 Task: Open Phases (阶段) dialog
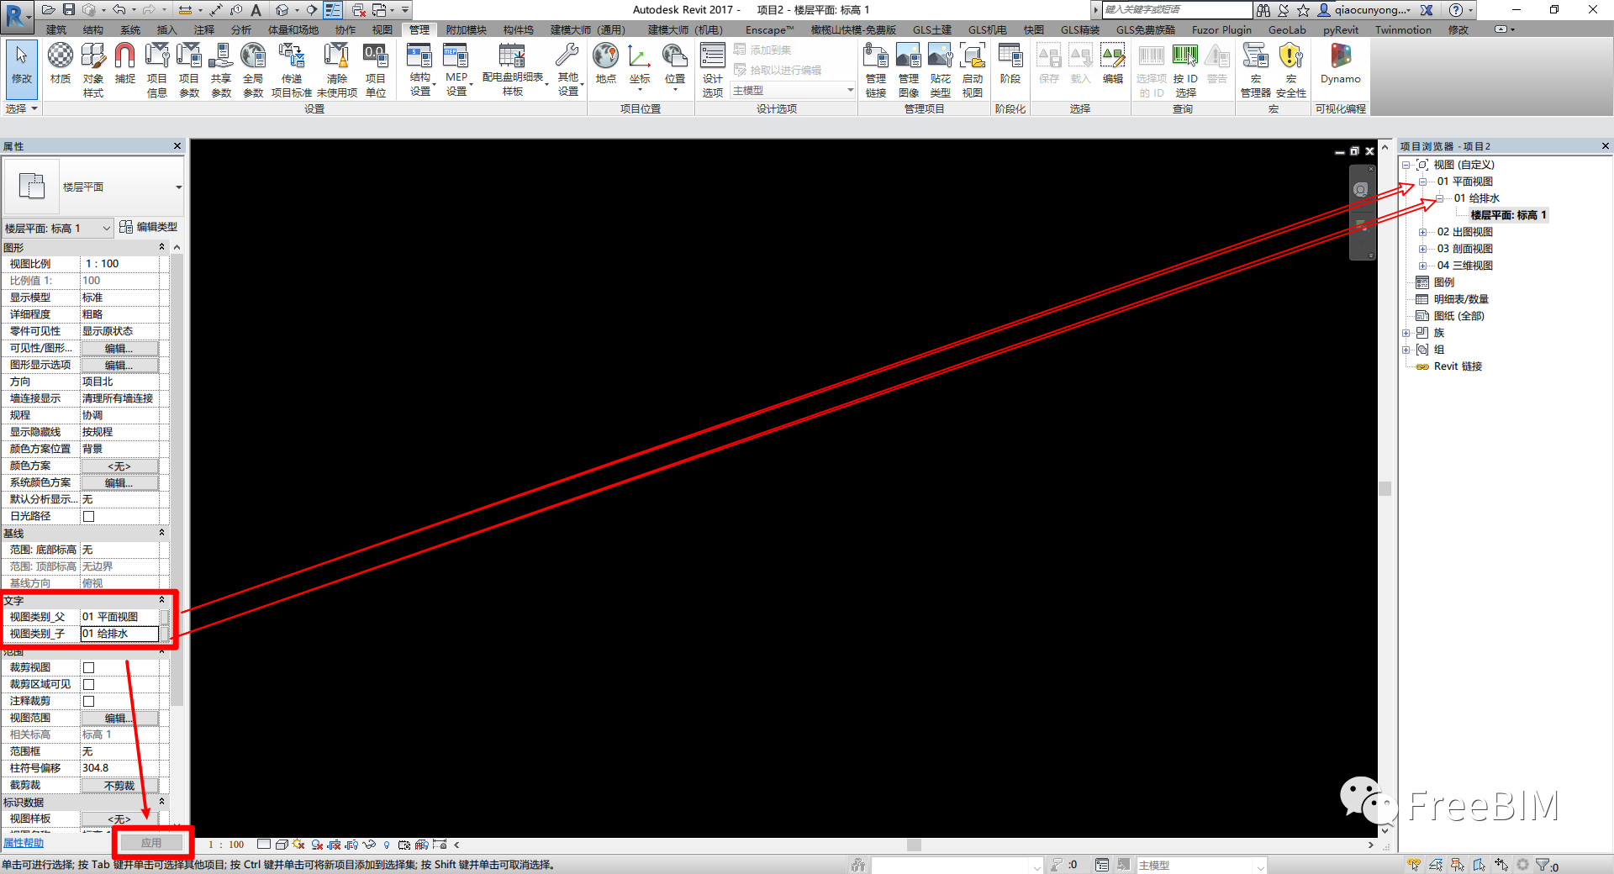1010,65
